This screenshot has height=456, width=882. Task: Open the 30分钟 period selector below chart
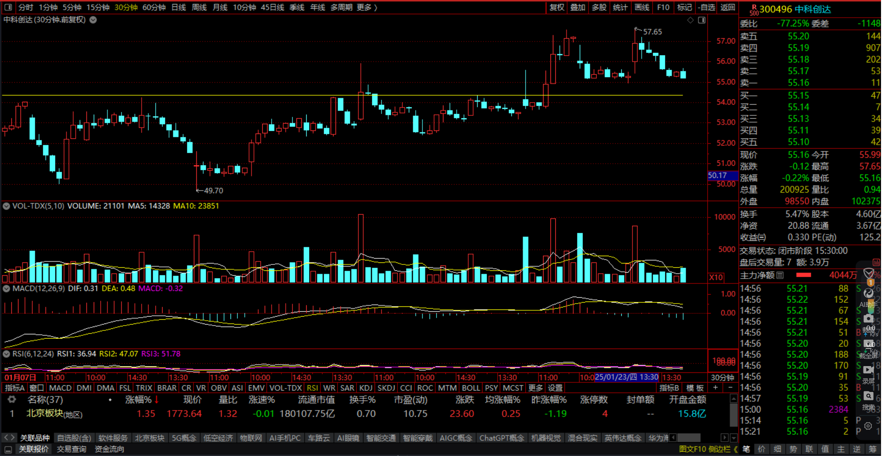tap(722, 377)
